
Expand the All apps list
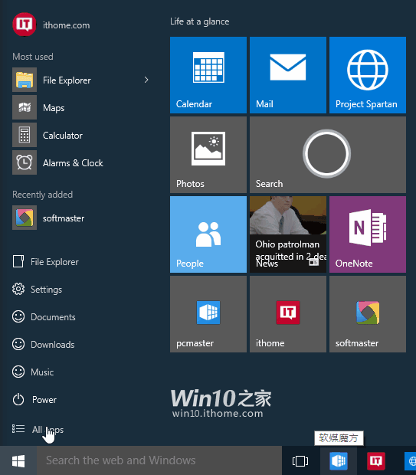click(x=38, y=429)
